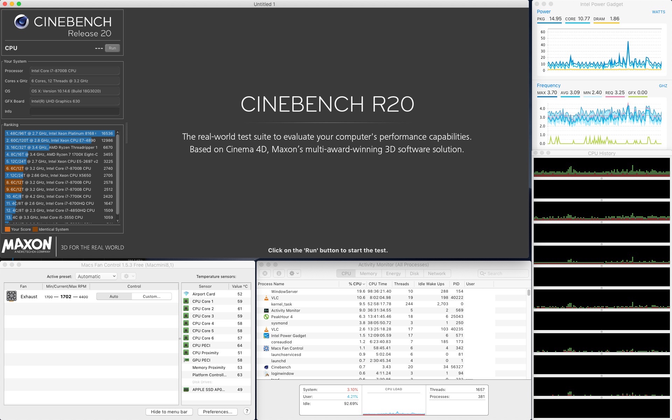Switch fan control to Auto
672x420 pixels.
click(x=114, y=296)
